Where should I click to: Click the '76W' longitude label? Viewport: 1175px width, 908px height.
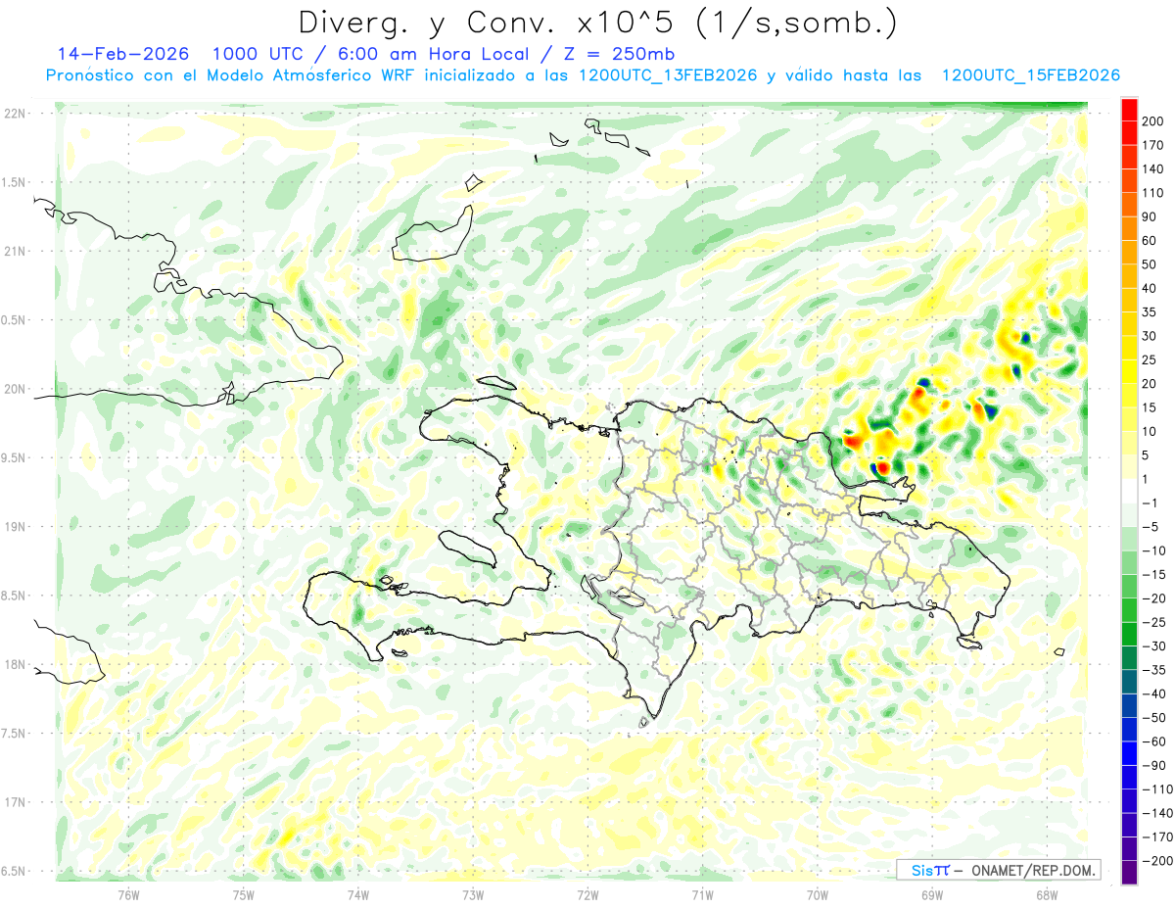128,894
